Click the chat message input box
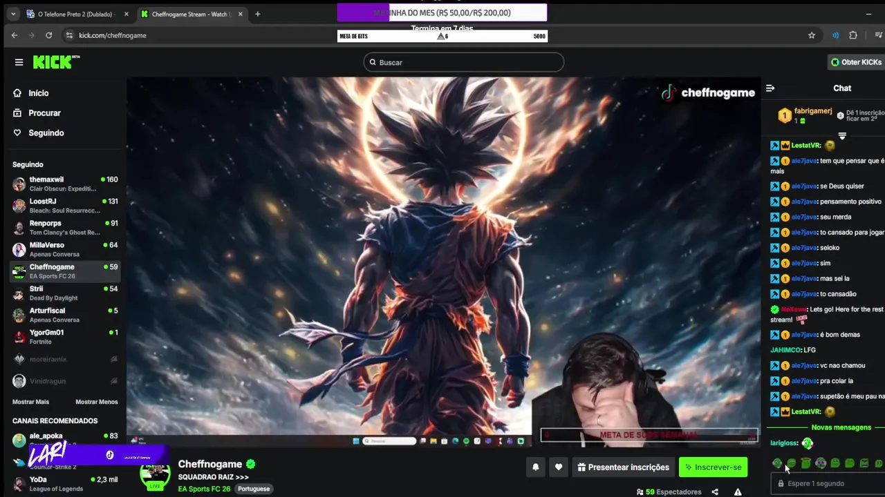 tap(828, 484)
